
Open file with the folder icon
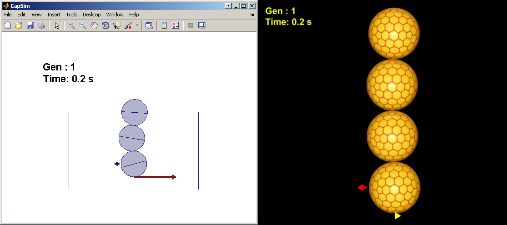pos(19,25)
